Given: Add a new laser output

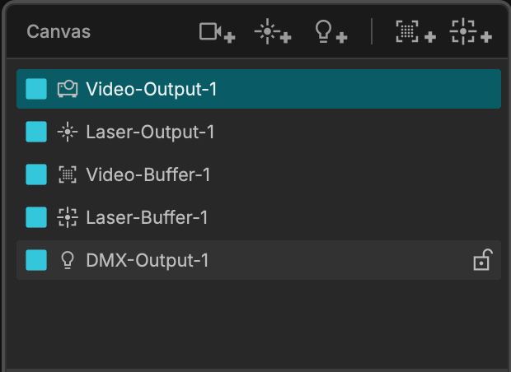Looking at the screenshot, I should (273, 31).
